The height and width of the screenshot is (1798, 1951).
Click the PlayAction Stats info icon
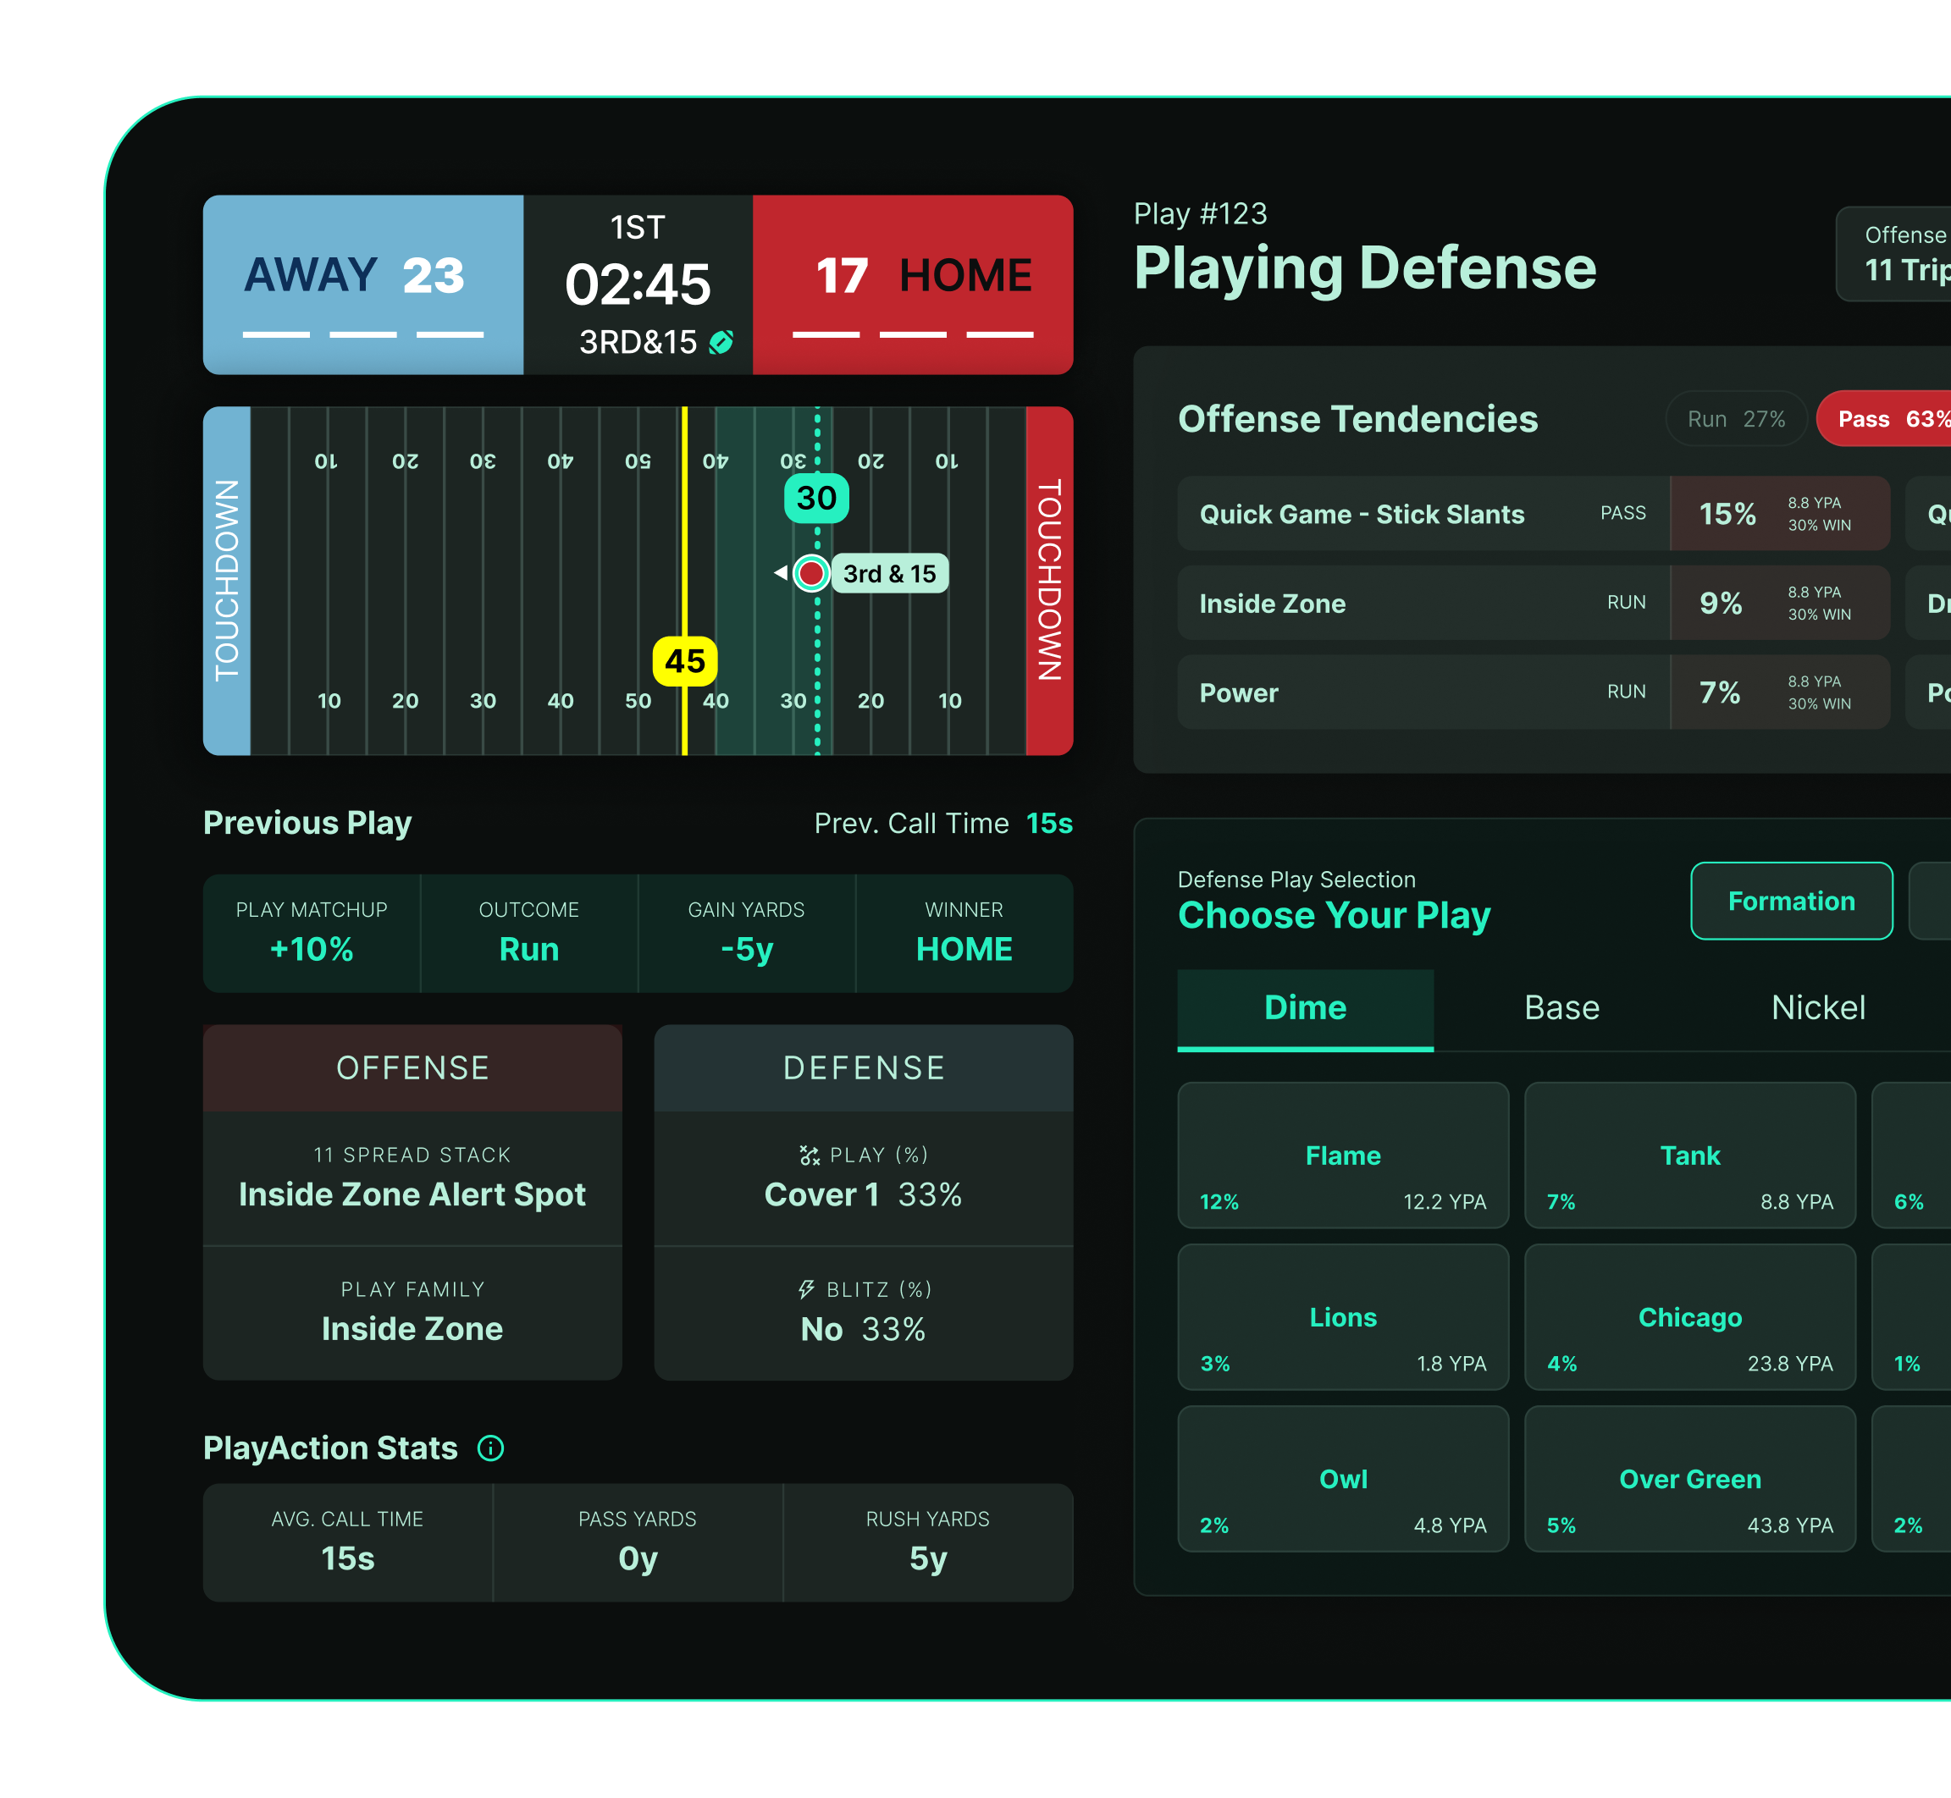pos(490,1448)
